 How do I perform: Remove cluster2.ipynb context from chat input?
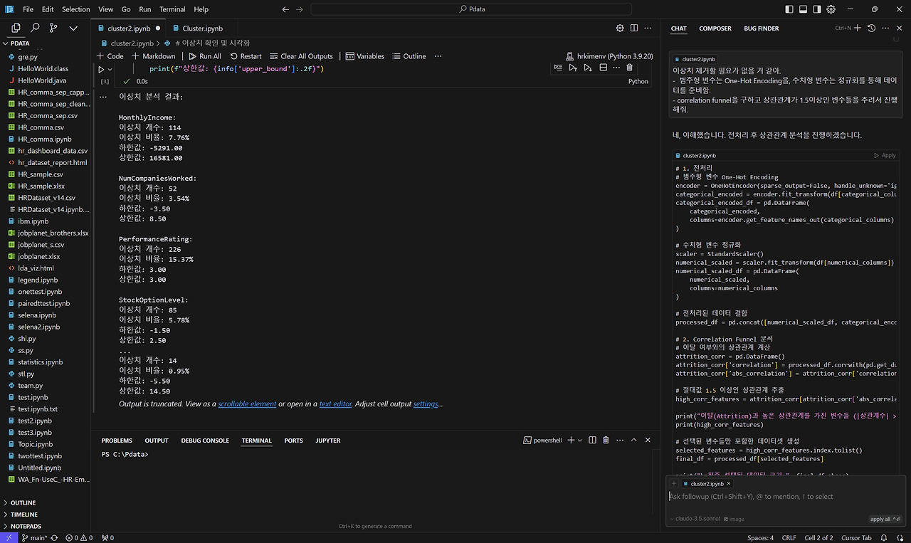pos(729,483)
